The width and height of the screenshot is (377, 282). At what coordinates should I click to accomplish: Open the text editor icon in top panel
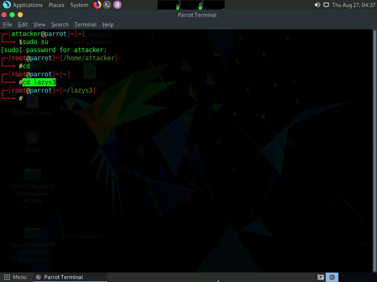coord(116,5)
